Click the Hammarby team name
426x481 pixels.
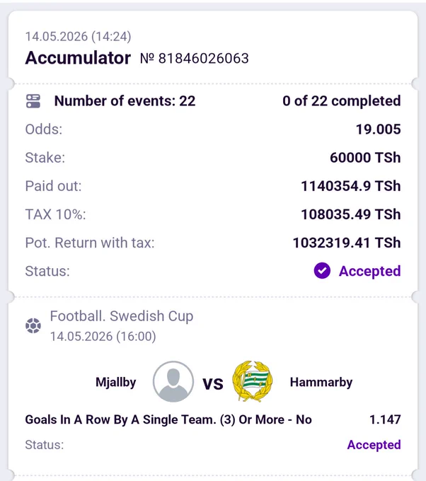321,382
